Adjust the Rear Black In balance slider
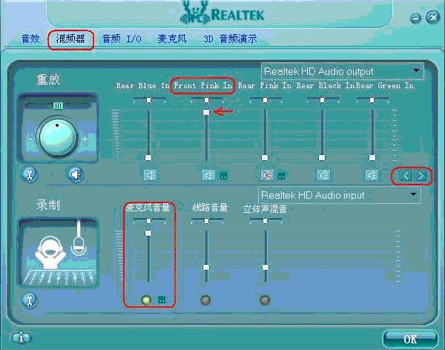 coord(322,100)
